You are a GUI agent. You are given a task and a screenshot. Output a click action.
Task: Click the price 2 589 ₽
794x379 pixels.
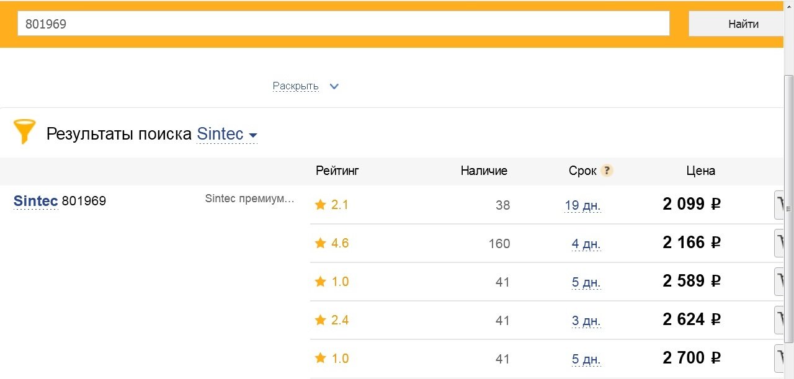[x=692, y=281]
